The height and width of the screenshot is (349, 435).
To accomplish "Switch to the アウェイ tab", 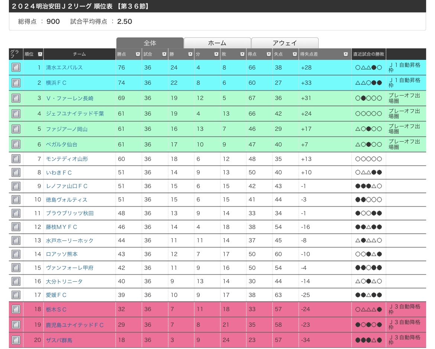I will click(x=285, y=43).
